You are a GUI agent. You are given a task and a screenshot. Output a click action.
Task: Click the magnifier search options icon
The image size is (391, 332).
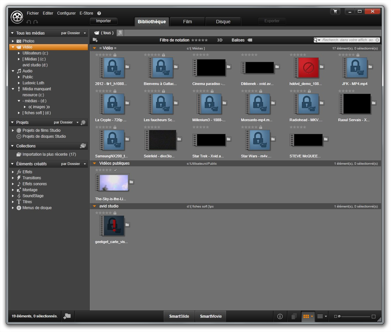317,40
